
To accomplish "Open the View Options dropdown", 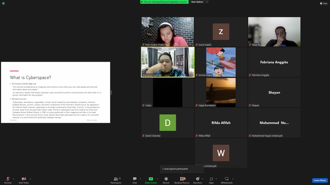I will [199, 2].
